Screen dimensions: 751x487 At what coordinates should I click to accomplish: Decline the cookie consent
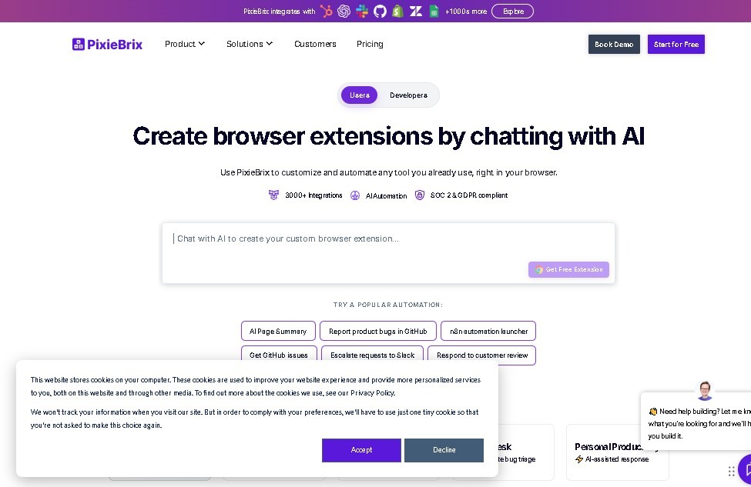pos(444,450)
